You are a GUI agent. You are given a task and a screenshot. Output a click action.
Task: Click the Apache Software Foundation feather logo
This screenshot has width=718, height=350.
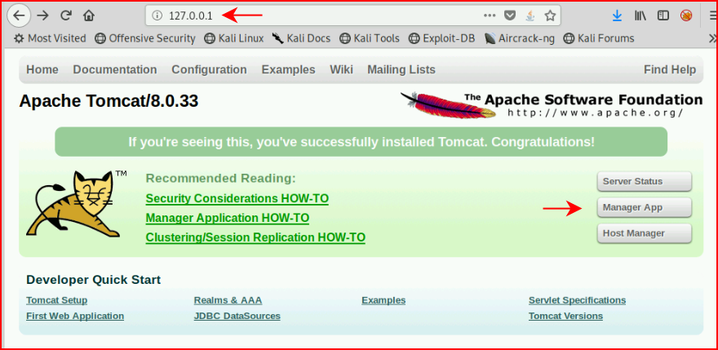pyautogui.click(x=551, y=105)
